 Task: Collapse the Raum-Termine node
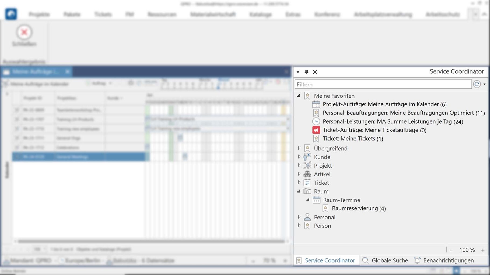308,200
